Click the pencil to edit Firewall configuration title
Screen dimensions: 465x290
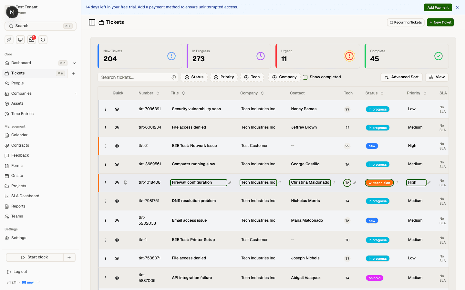(230, 183)
